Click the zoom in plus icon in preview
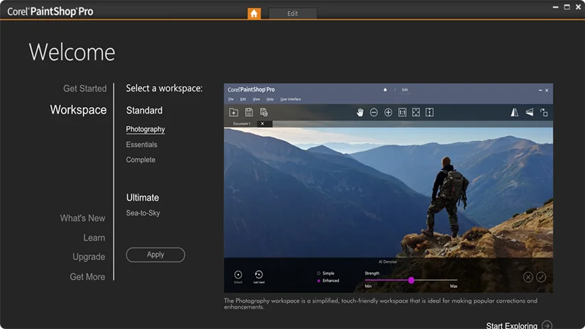 388,112
